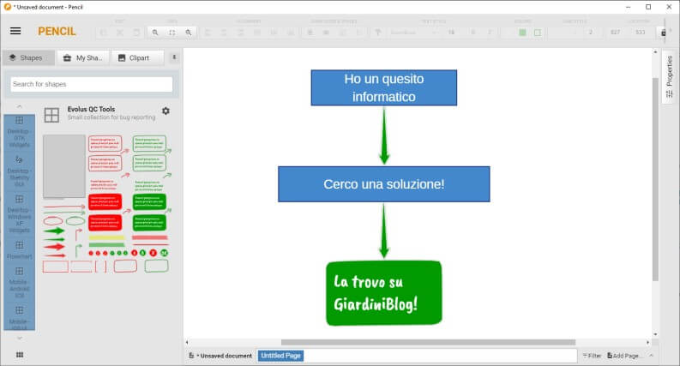Click the zoom in magnifier icon
This screenshot has height=366, width=680.
click(155, 33)
